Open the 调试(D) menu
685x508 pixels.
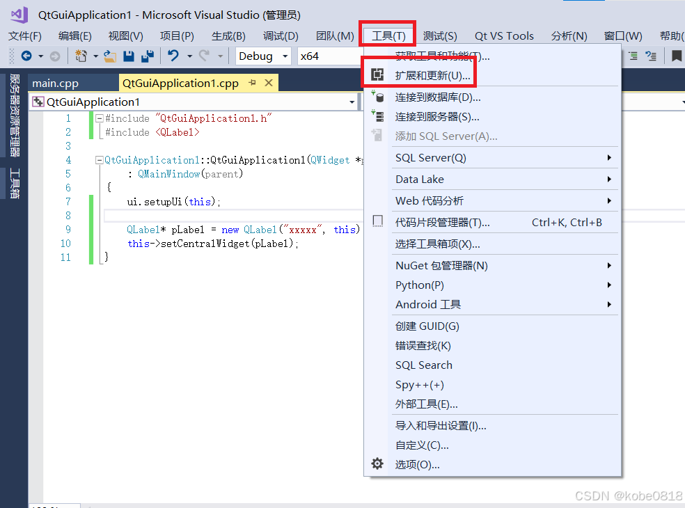point(281,35)
